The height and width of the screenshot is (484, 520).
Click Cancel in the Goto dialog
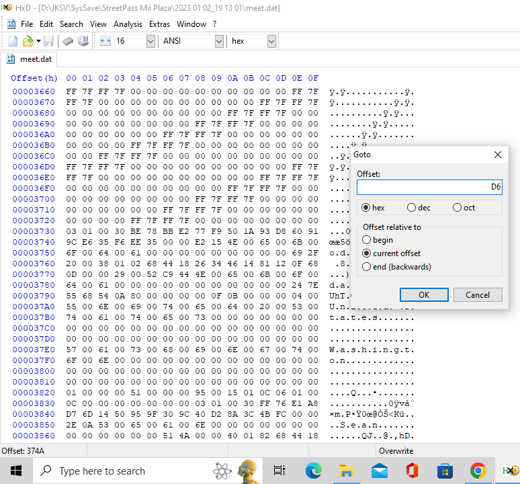(x=478, y=295)
